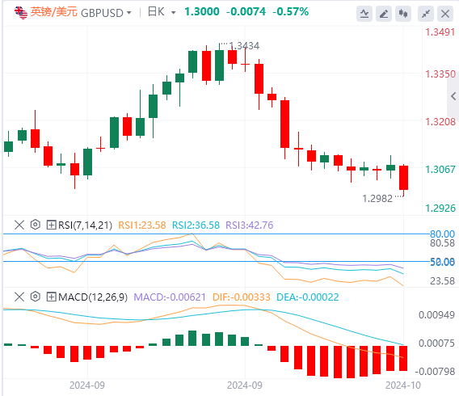
Task: Click the 1.2982 low price label
Action: (x=377, y=199)
